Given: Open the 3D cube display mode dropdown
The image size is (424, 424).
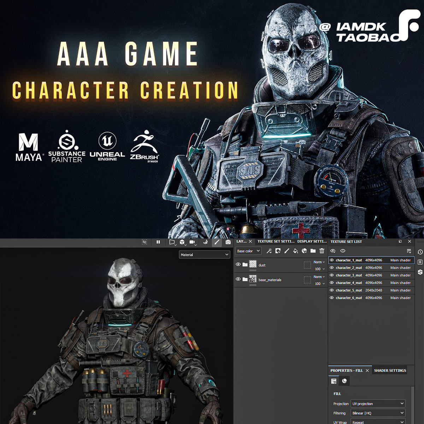Looking at the screenshot, I should 183,242.
